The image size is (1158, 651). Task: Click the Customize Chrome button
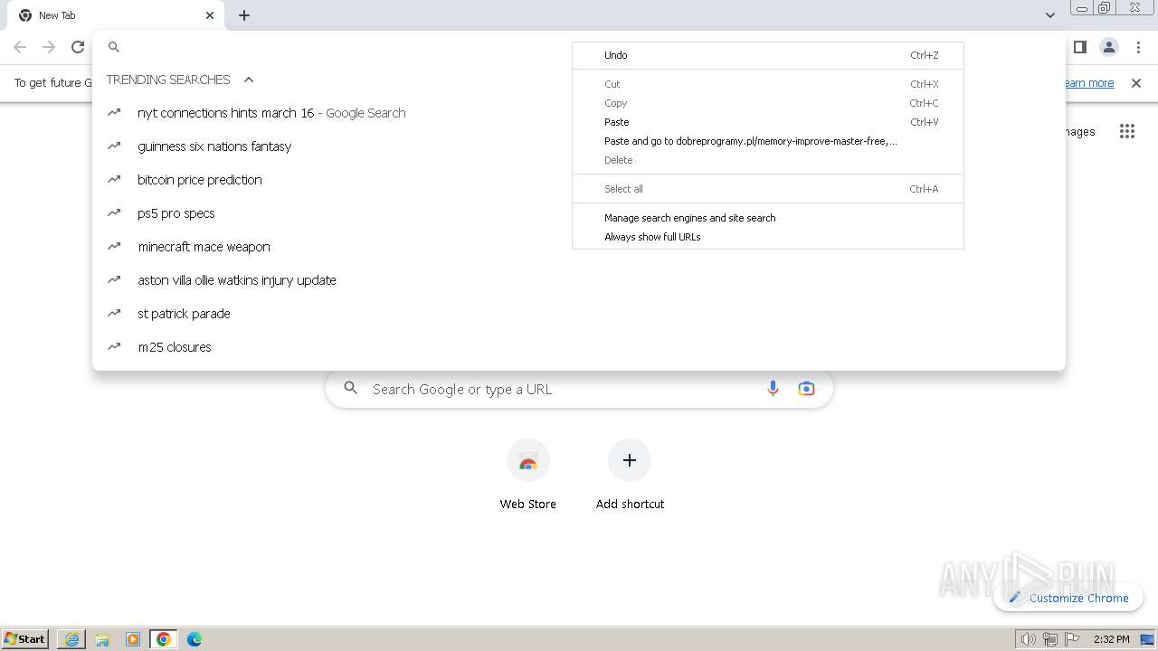[x=1068, y=598]
